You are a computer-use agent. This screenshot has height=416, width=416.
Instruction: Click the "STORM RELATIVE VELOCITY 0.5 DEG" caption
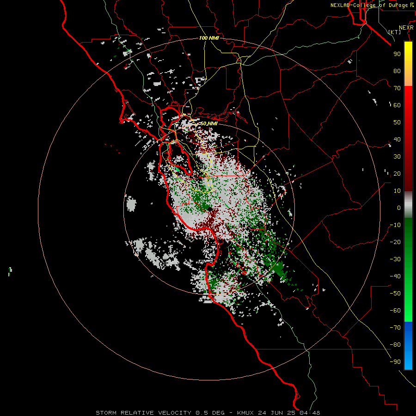[x=160, y=413]
